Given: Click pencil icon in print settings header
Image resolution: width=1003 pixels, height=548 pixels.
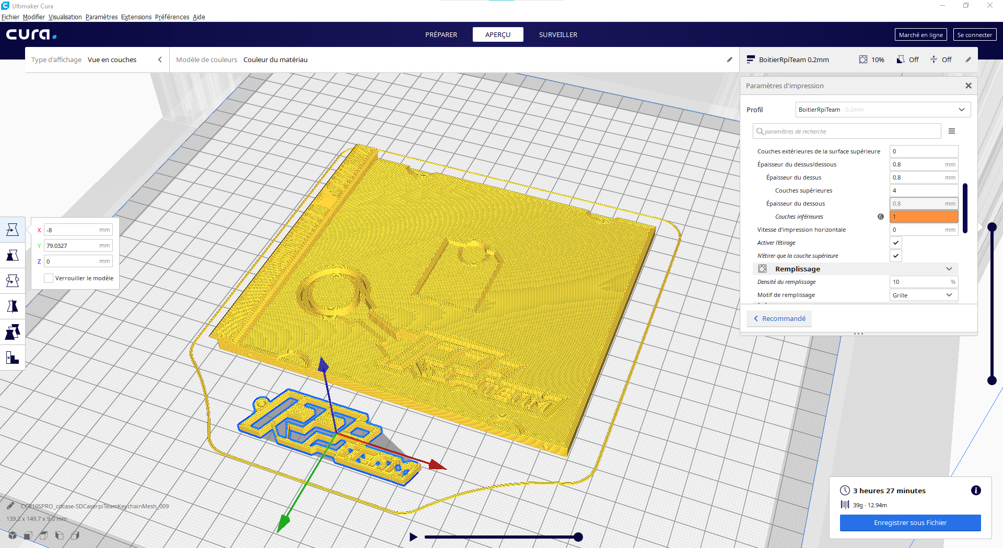Looking at the screenshot, I should pyautogui.click(x=968, y=59).
